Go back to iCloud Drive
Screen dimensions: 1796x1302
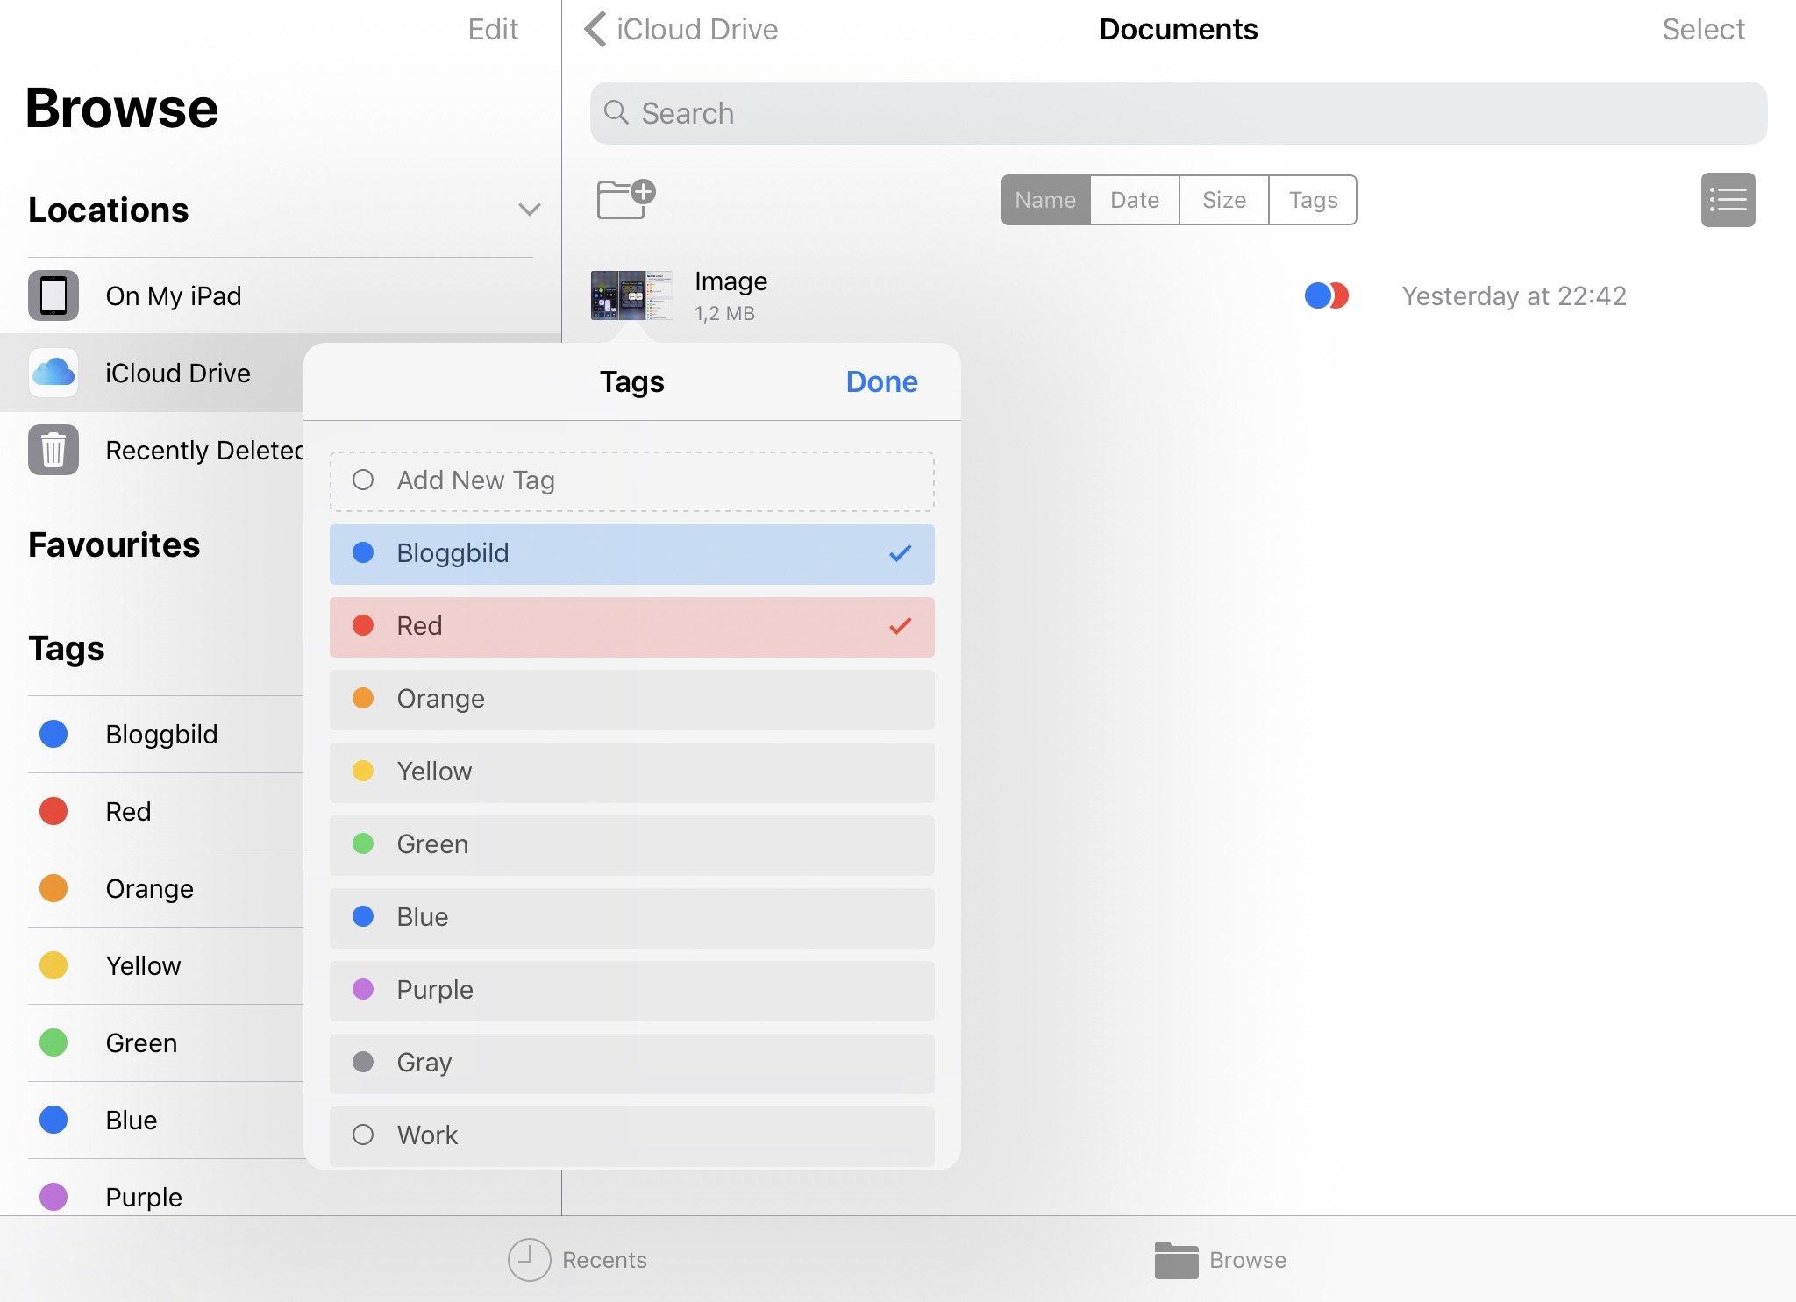tap(681, 30)
